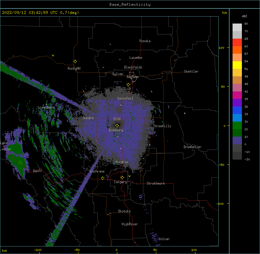Click the Drumheller city label
The image size is (260, 254).
tap(192, 147)
